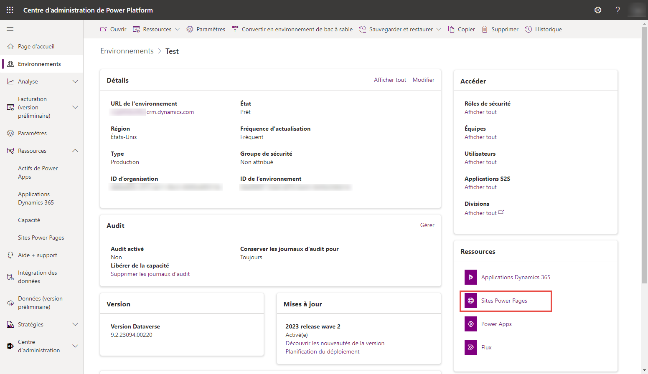Click Supprimer les journaux d'audit
The image size is (648, 374).
(150, 274)
